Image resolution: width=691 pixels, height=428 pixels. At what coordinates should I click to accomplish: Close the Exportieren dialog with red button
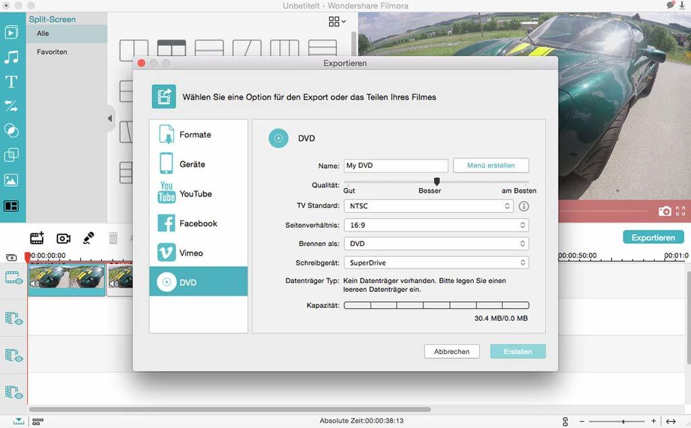coord(142,63)
